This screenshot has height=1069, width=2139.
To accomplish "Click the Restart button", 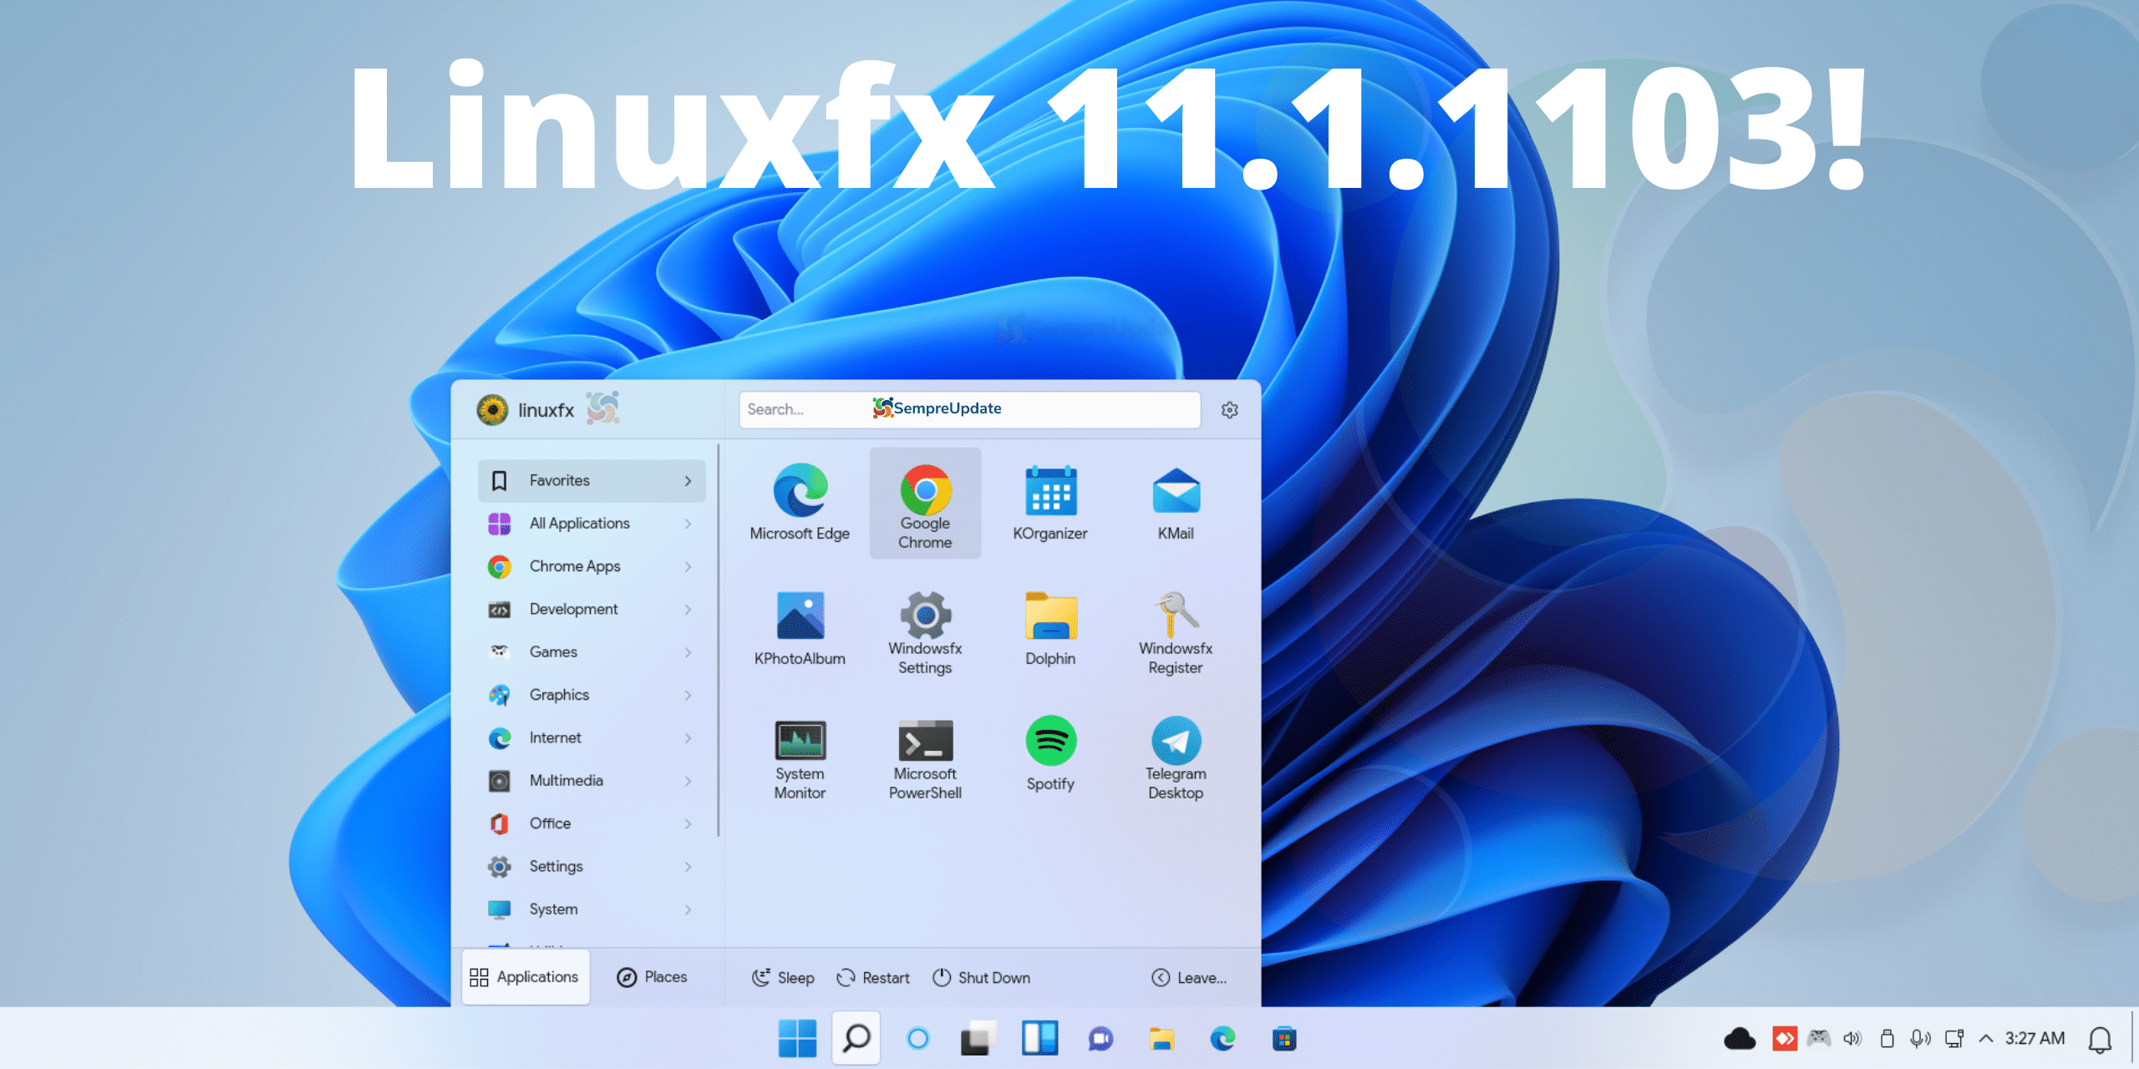I will [873, 978].
